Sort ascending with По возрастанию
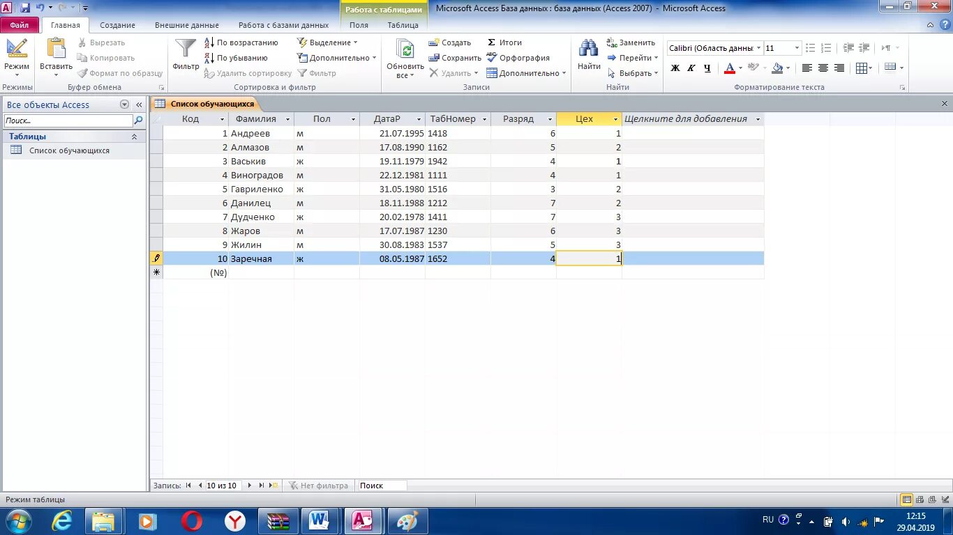953x535 pixels. pos(241,42)
